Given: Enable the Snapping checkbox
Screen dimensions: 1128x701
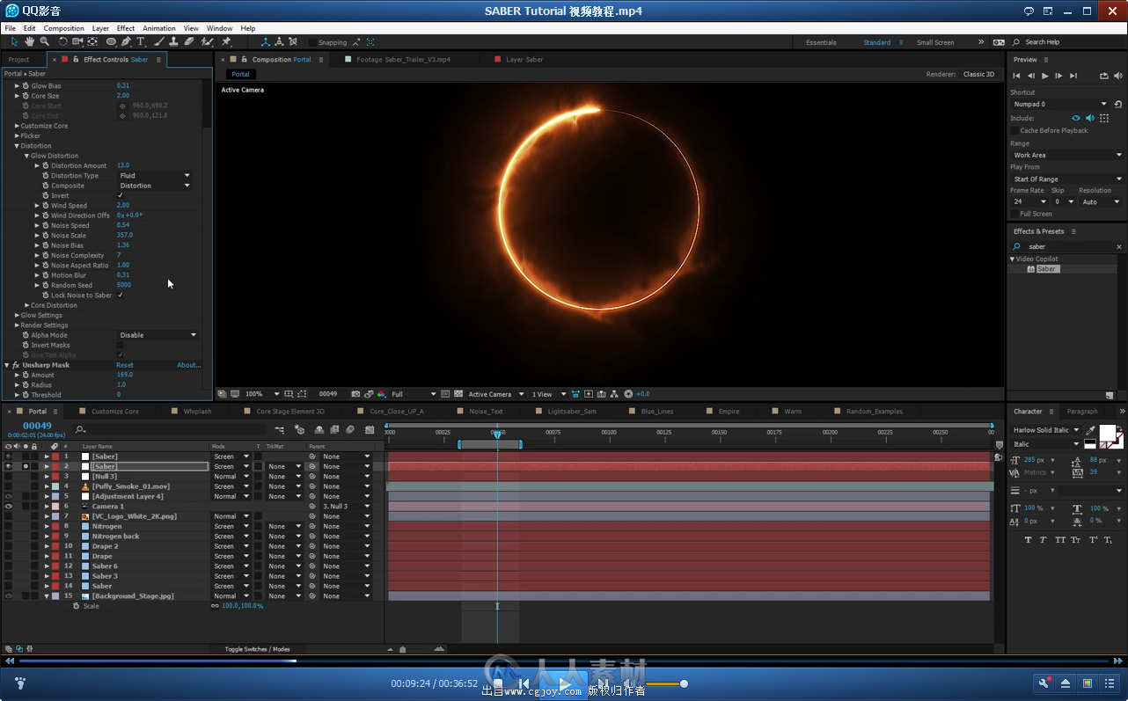Looking at the screenshot, I should [x=312, y=42].
